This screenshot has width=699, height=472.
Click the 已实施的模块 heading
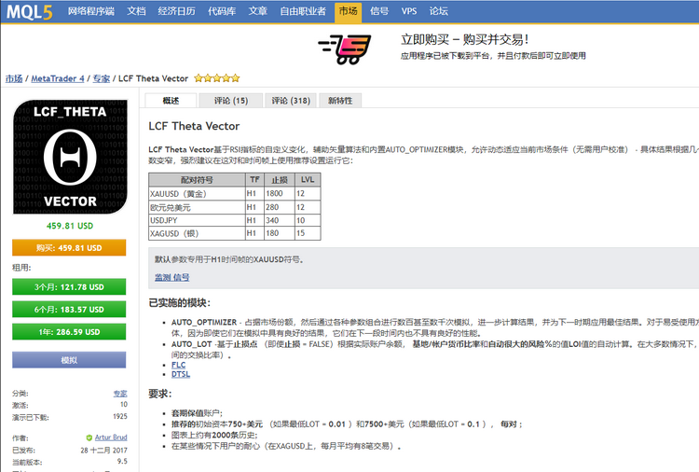pyautogui.click(x=179, y=303)
